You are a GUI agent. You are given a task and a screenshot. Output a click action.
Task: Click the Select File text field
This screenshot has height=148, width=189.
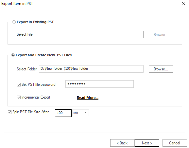[x=91, y=34]
